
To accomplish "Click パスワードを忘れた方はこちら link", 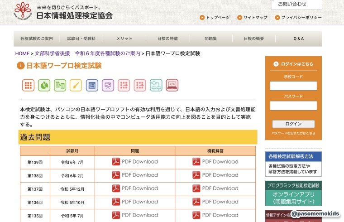I will (x=293, y=133).
